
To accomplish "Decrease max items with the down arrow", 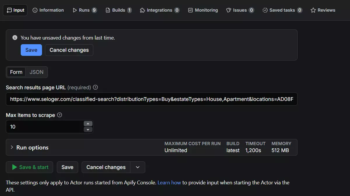I will coord(88,130).
